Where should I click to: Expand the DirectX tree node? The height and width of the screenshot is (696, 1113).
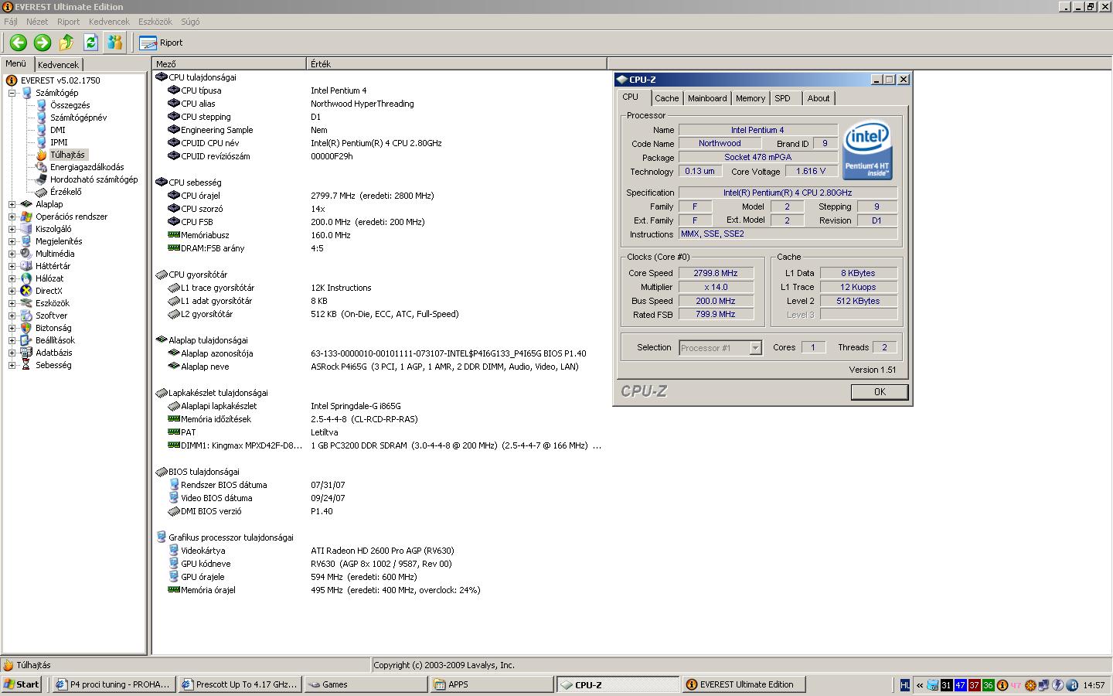coord(12,291)
